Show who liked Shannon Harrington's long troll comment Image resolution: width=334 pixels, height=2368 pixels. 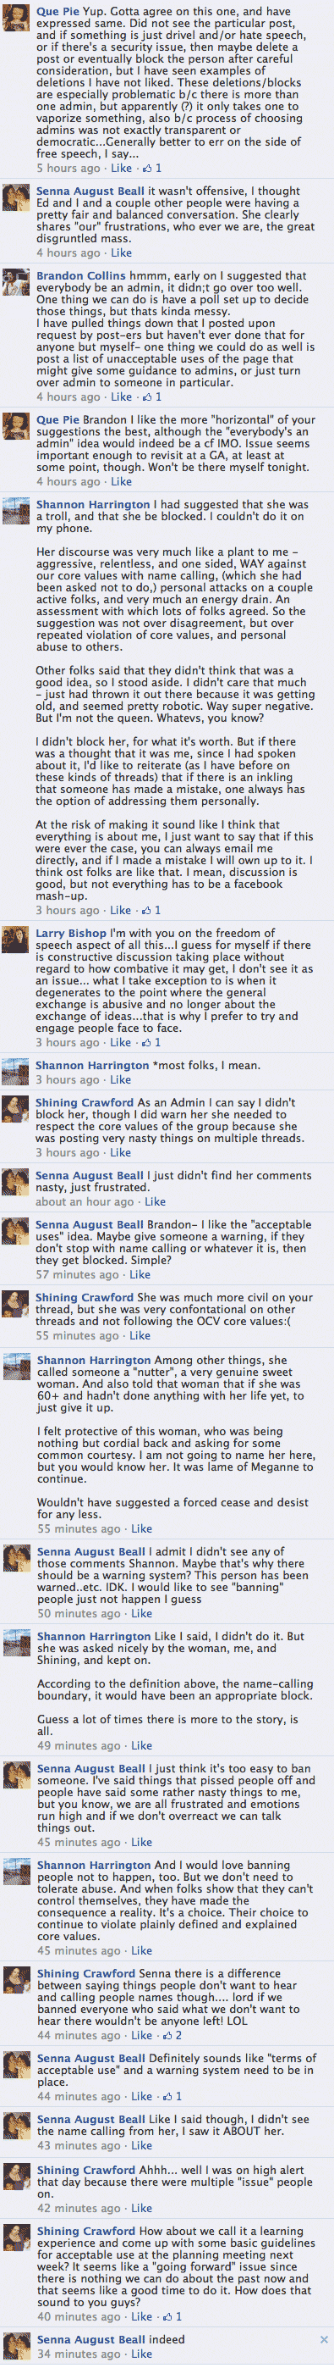click(x=151, y=910)
